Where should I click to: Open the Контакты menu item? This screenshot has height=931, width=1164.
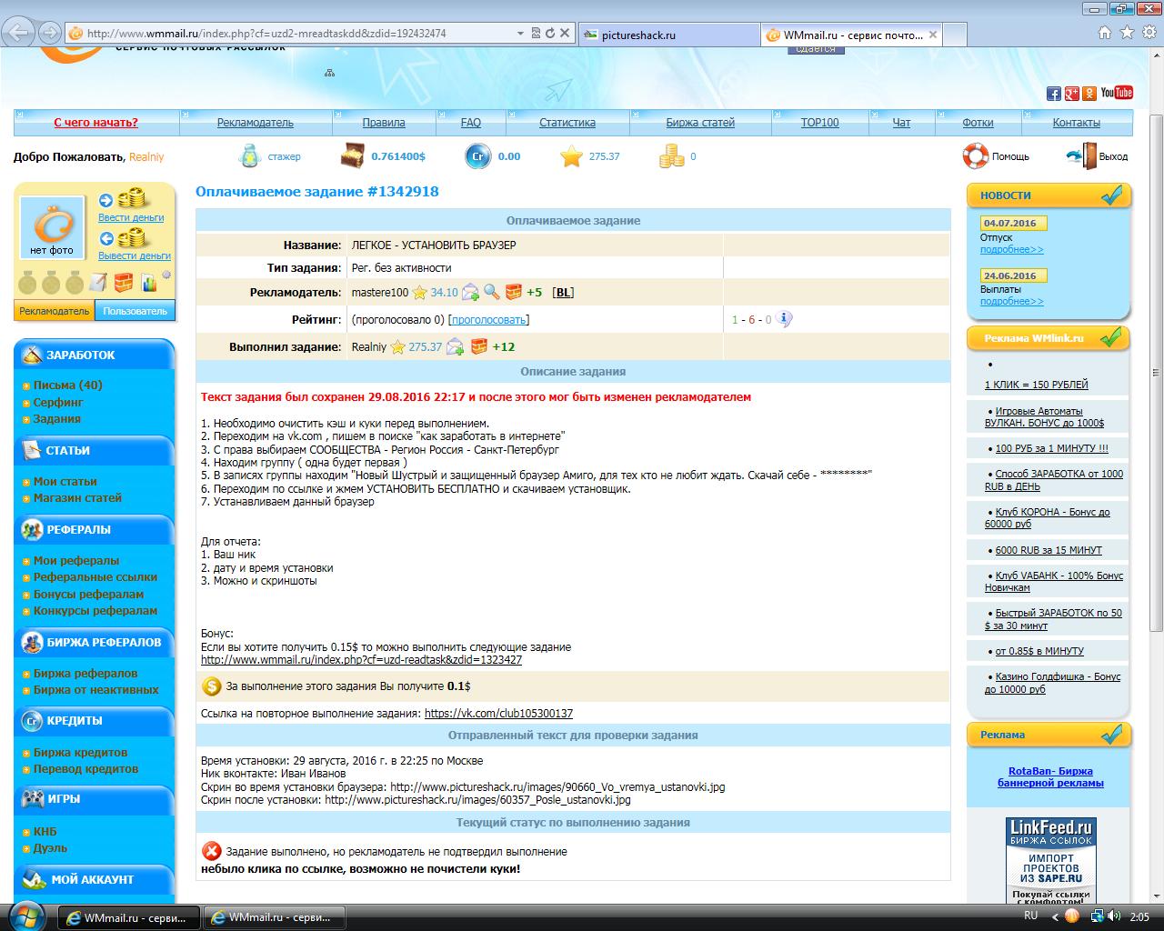coord(1076,122)
